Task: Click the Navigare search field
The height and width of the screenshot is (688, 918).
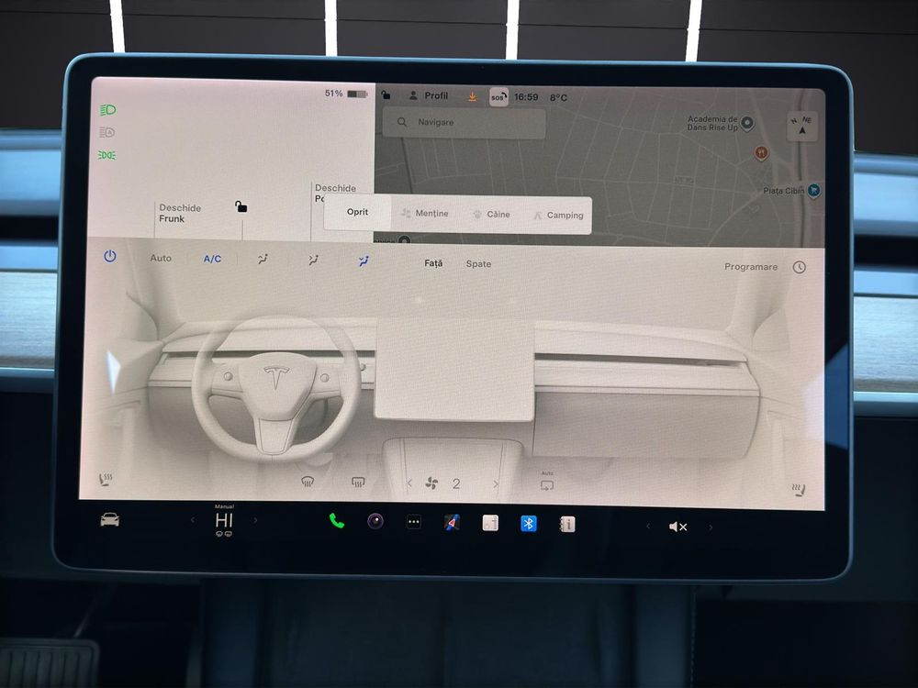Action: [x=464, y=122]
